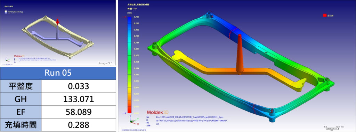Select the axis triad in small viewport
Viewport: 356px width, 132px height.
pos(8,60)
